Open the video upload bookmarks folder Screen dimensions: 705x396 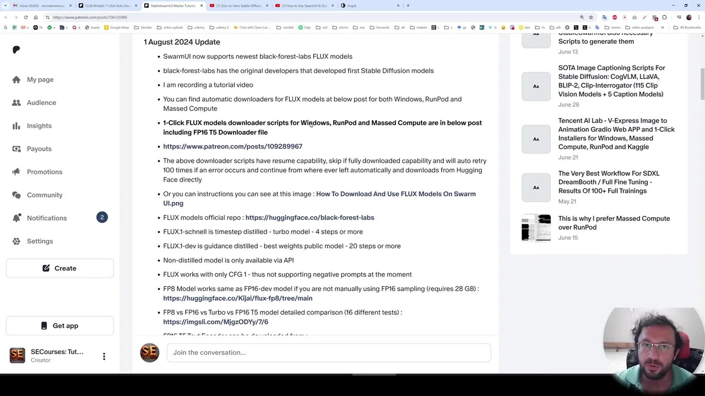pos(170,28)
